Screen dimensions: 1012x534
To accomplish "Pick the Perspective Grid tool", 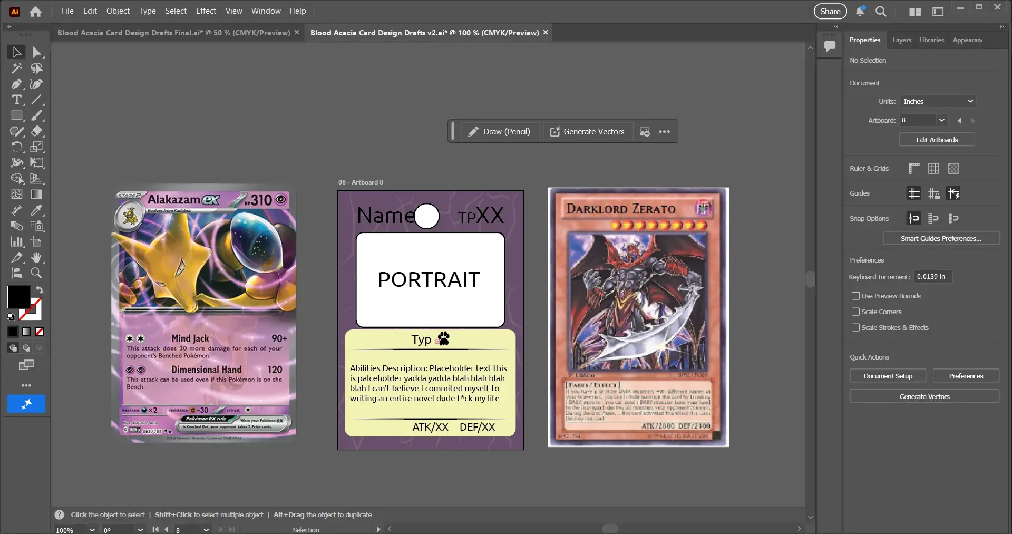I will 36,179.
